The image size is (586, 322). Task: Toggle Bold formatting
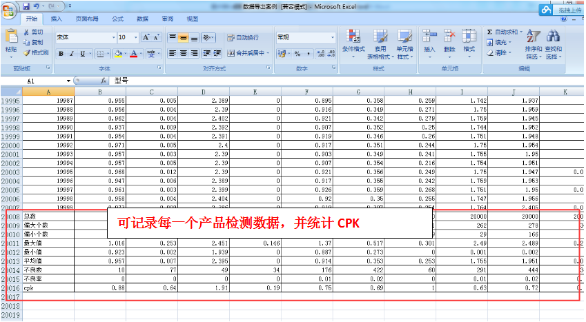coord(61,54)
